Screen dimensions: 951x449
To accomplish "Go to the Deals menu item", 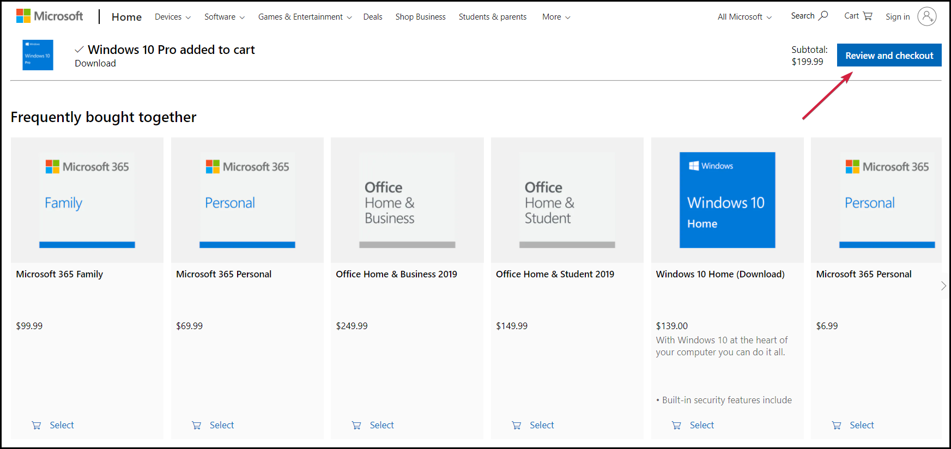I will pyautogui.click(x=373, y=17).
